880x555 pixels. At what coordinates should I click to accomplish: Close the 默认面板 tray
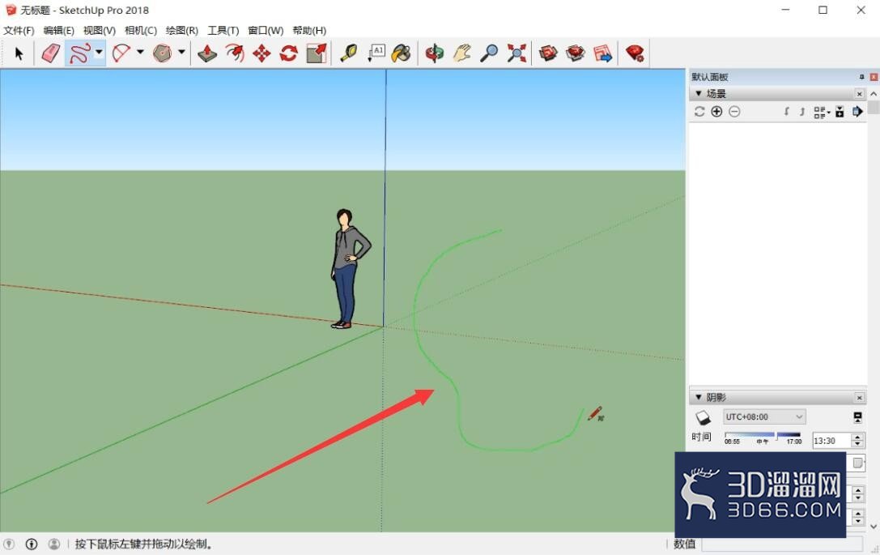[x=874, y=77]
